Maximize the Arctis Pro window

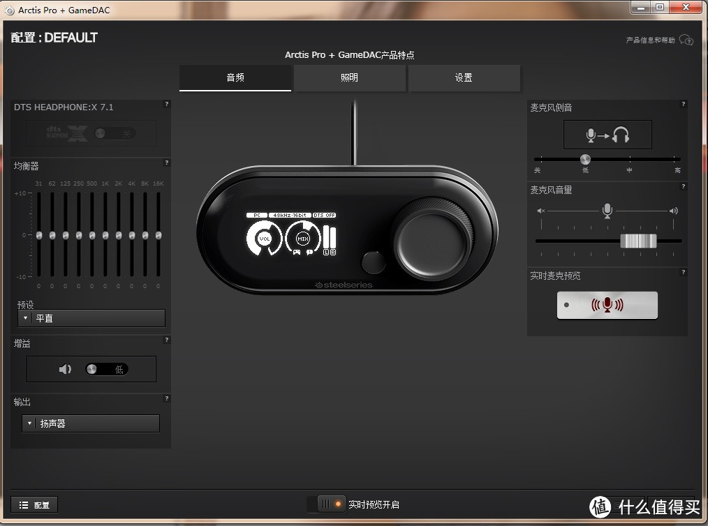(660, 8)
